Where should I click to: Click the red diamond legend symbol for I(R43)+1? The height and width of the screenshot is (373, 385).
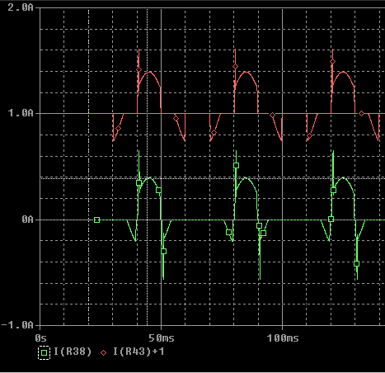[103, 352]
